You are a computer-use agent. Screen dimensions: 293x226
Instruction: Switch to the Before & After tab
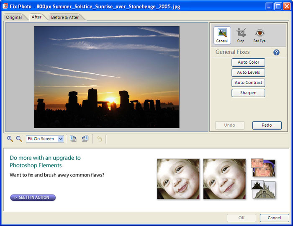[67, 17]
